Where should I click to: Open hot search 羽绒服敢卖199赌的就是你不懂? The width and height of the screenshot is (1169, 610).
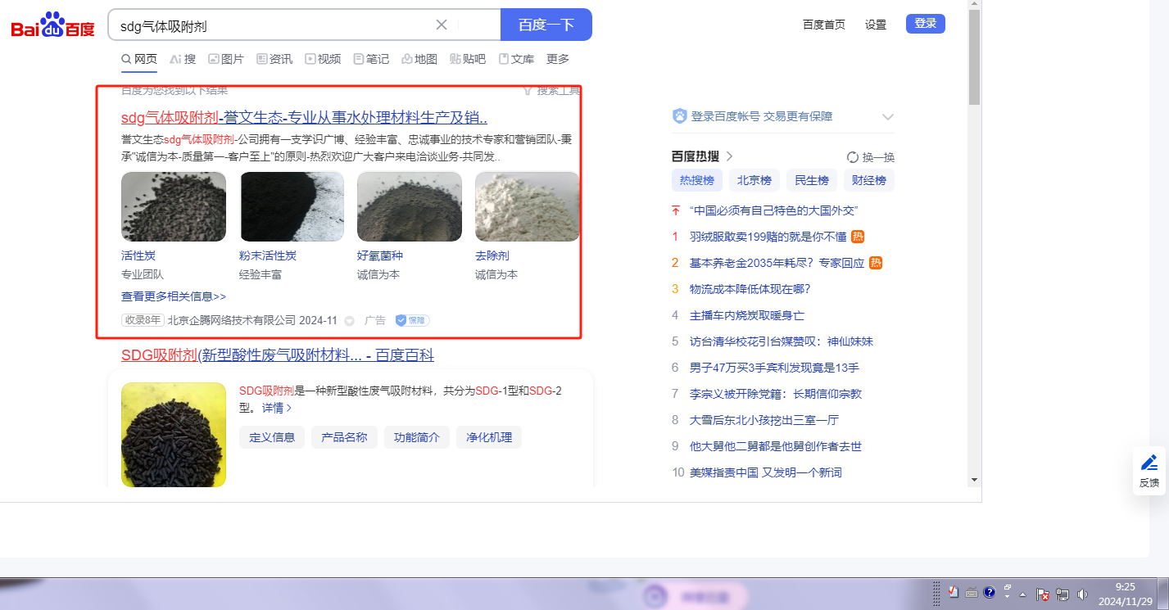[x=768, y=237]
